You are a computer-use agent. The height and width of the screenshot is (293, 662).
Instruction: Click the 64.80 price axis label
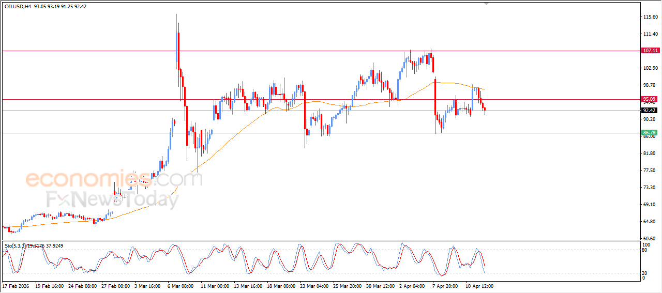tap(649, 222)
